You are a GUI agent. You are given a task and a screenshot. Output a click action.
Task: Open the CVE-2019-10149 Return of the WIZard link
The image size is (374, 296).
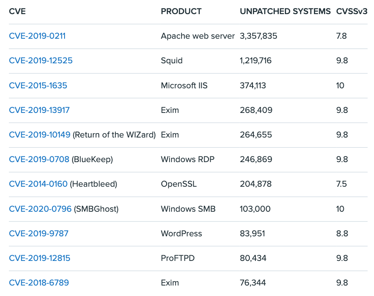pos(40,135)
